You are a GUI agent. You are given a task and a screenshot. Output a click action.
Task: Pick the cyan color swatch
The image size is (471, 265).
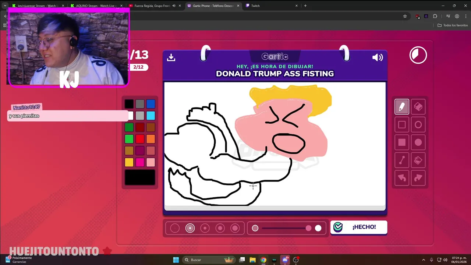point(150,116)
